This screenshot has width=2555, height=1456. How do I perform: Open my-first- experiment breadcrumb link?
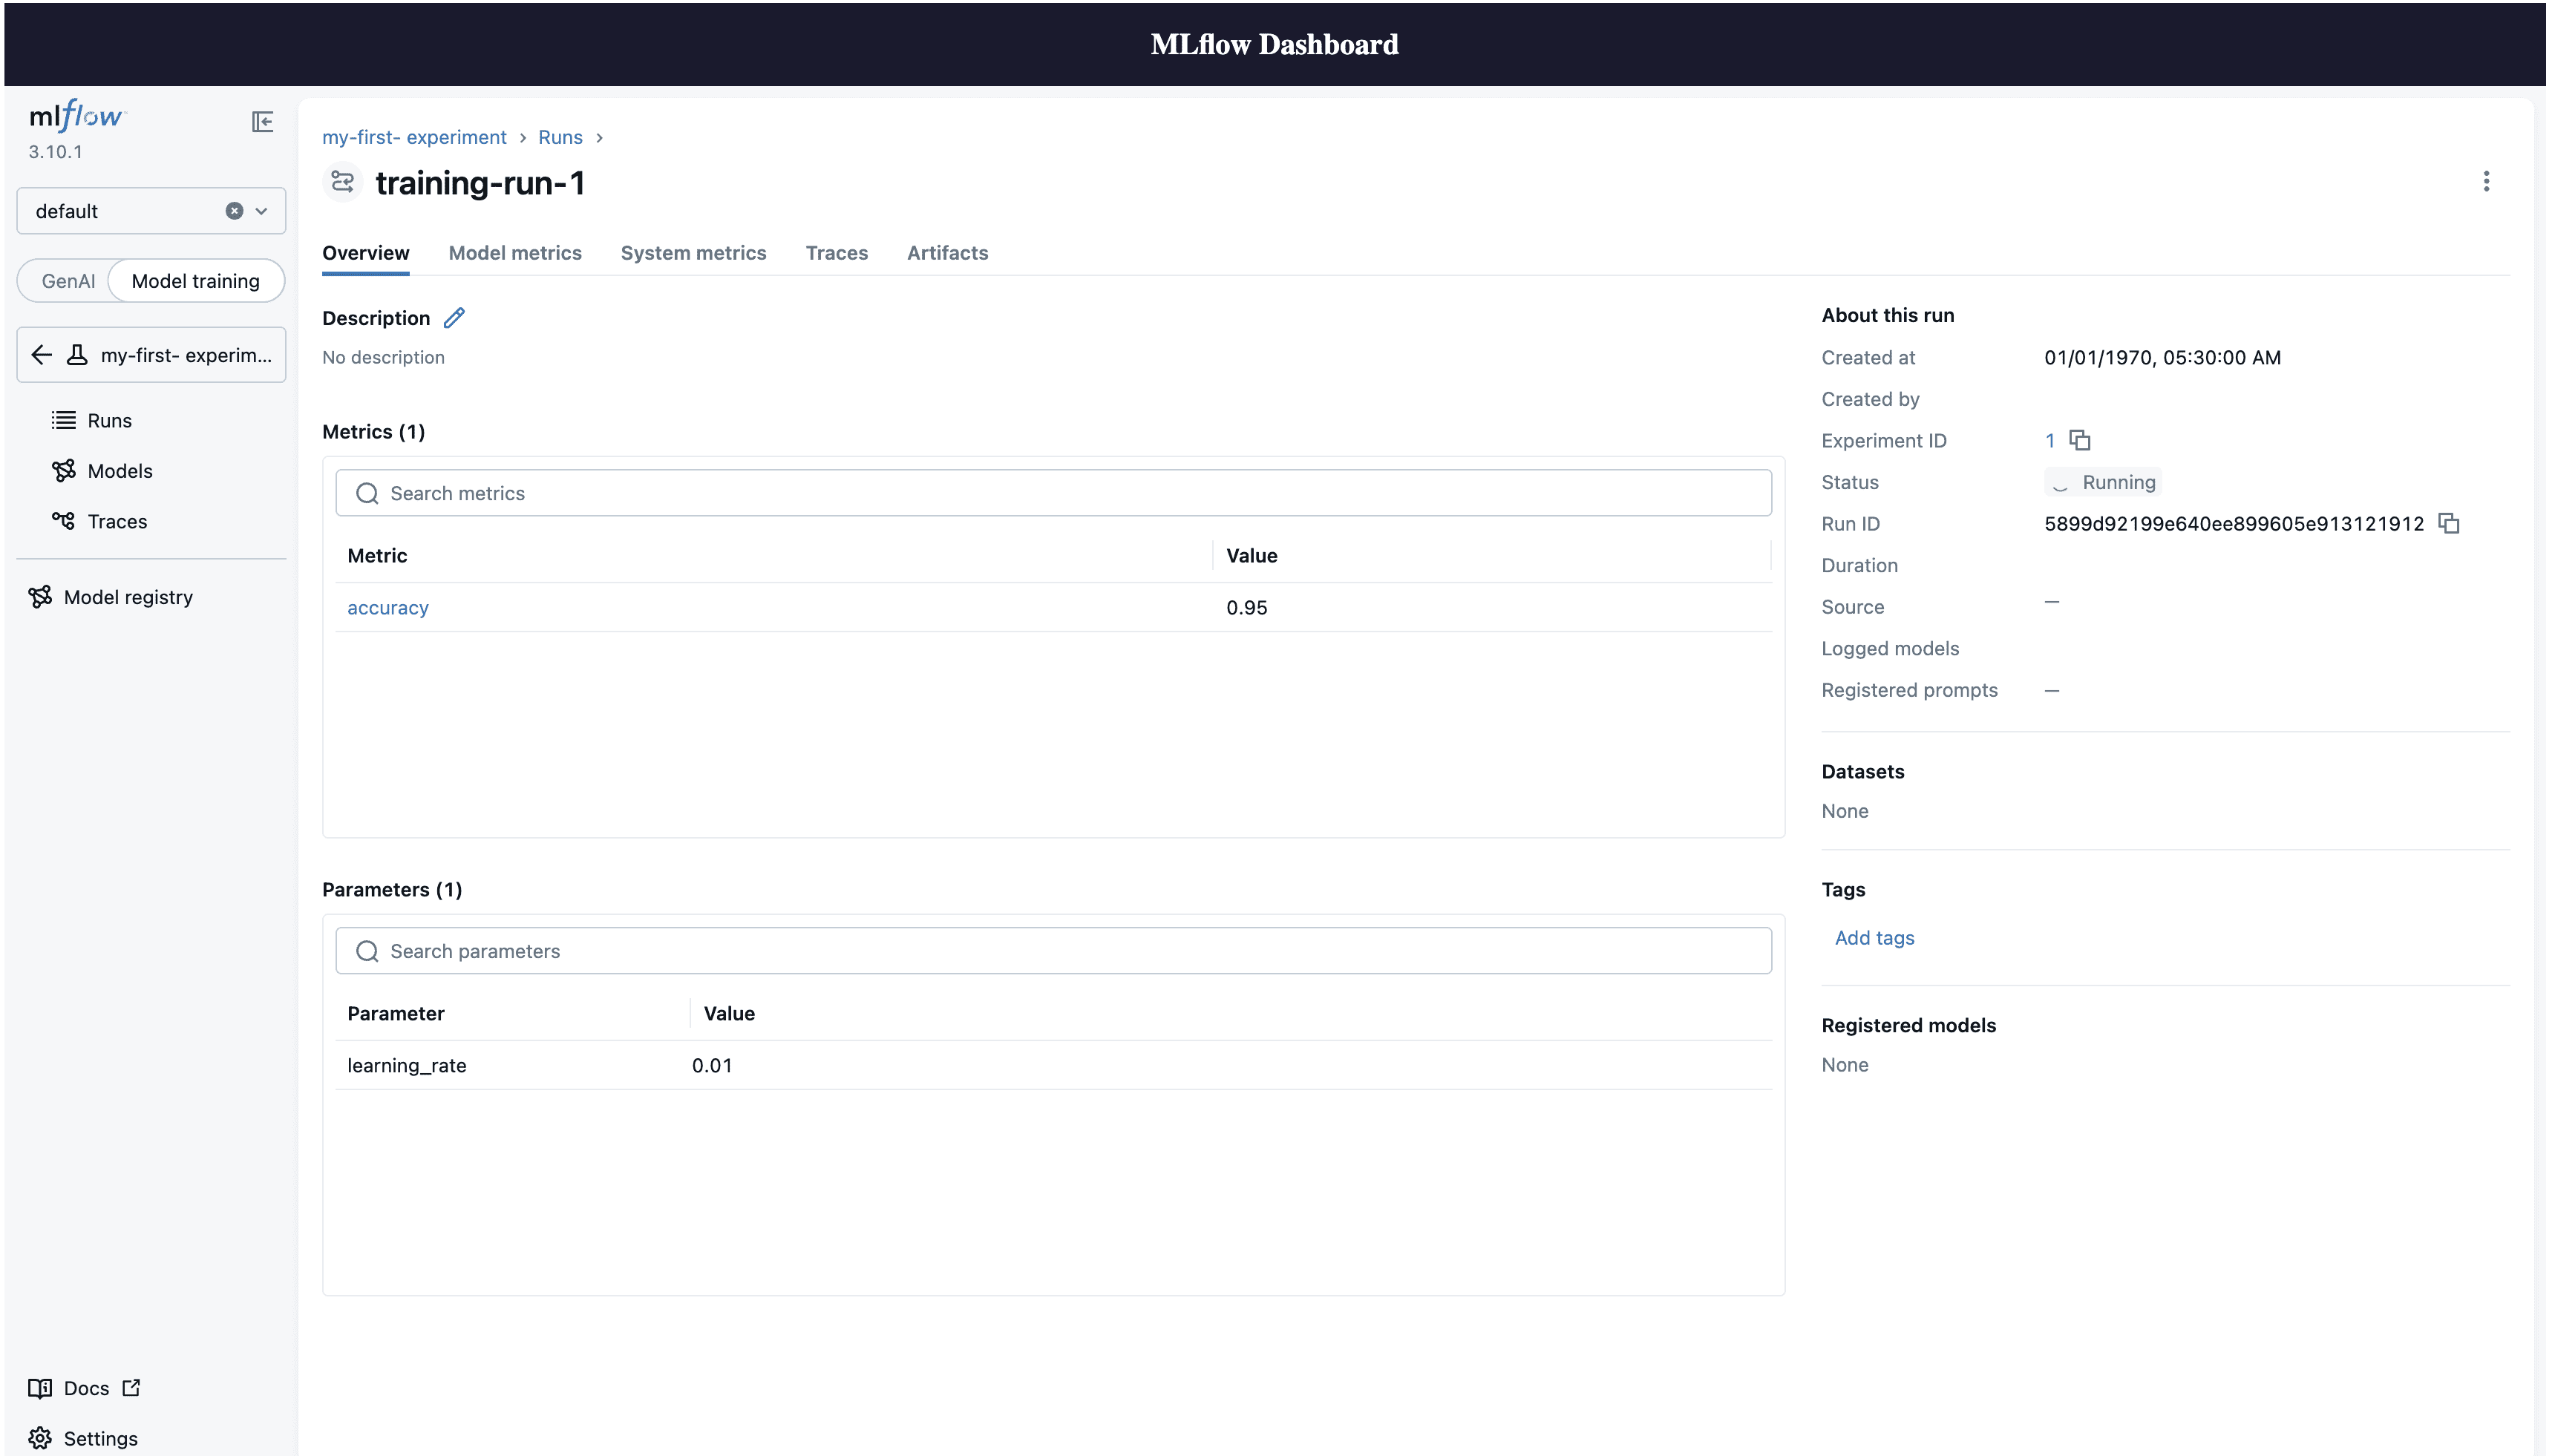pos(414,137)
